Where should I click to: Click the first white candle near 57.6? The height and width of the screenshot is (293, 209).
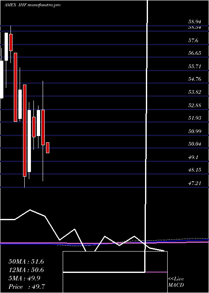click(x=6, y=47)
